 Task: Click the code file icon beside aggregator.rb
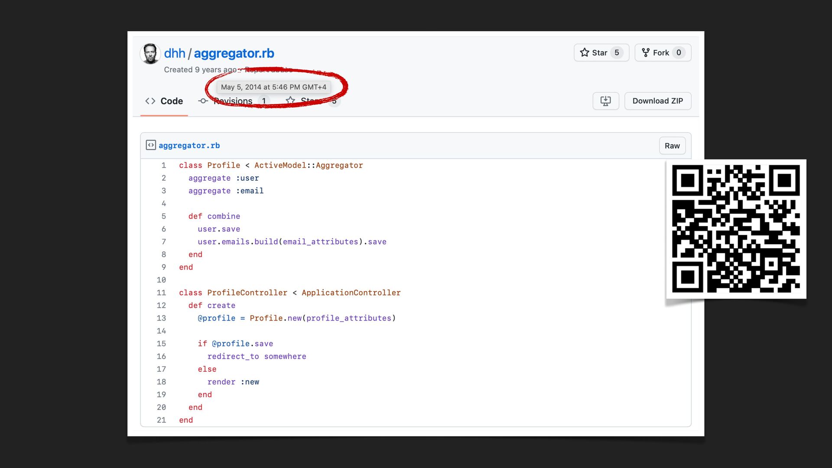pyautogui.click(x=151, y=145)
